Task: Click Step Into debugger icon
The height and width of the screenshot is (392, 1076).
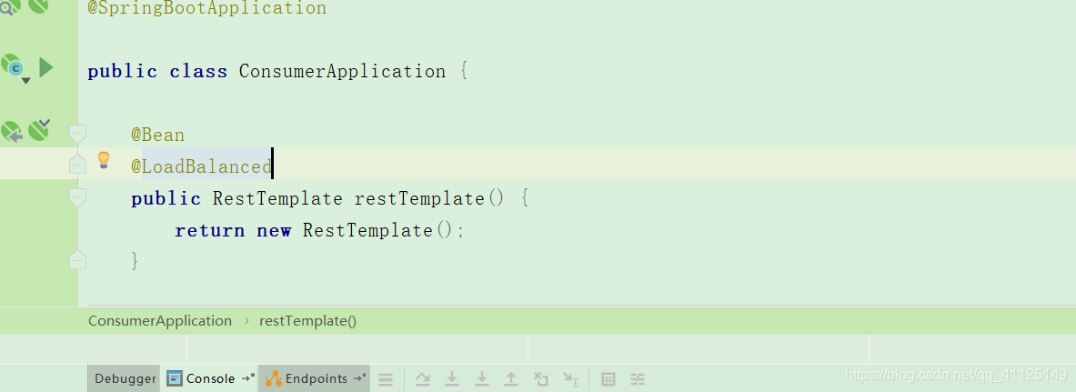Action: [x=452, y=379]
